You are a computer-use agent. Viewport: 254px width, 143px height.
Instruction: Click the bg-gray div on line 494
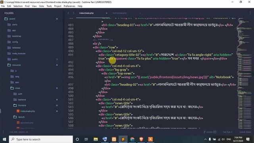coord(114,70)
